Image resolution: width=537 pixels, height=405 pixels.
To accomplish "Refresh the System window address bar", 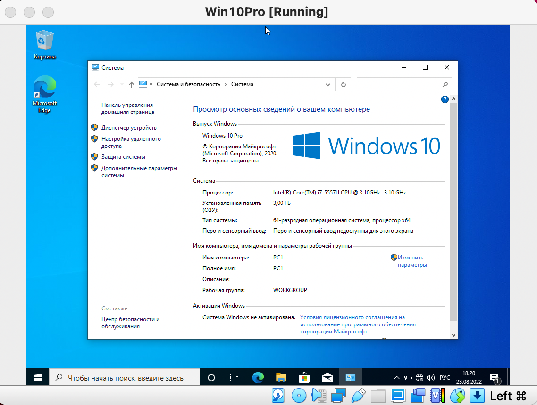I will pos(343,84).
